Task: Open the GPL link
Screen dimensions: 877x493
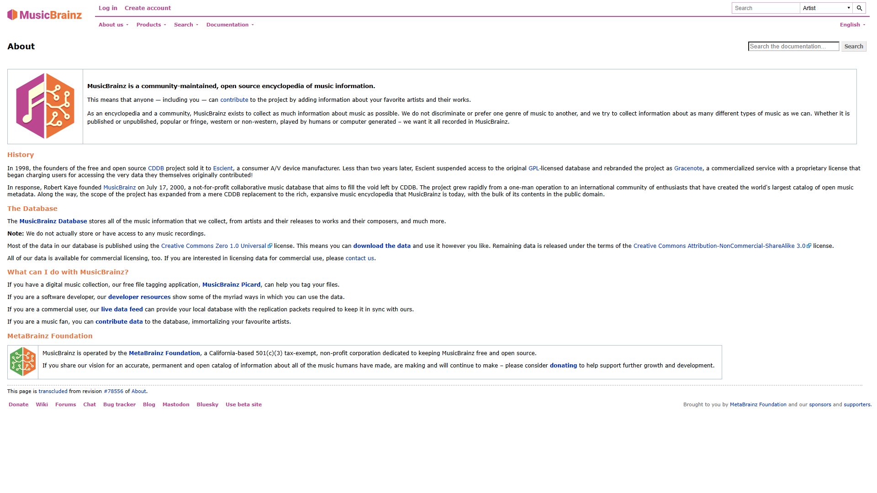Action: 534,168
